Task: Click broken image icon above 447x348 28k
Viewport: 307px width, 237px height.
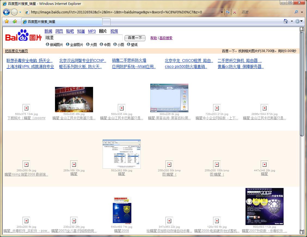Action: click(265, 165)
